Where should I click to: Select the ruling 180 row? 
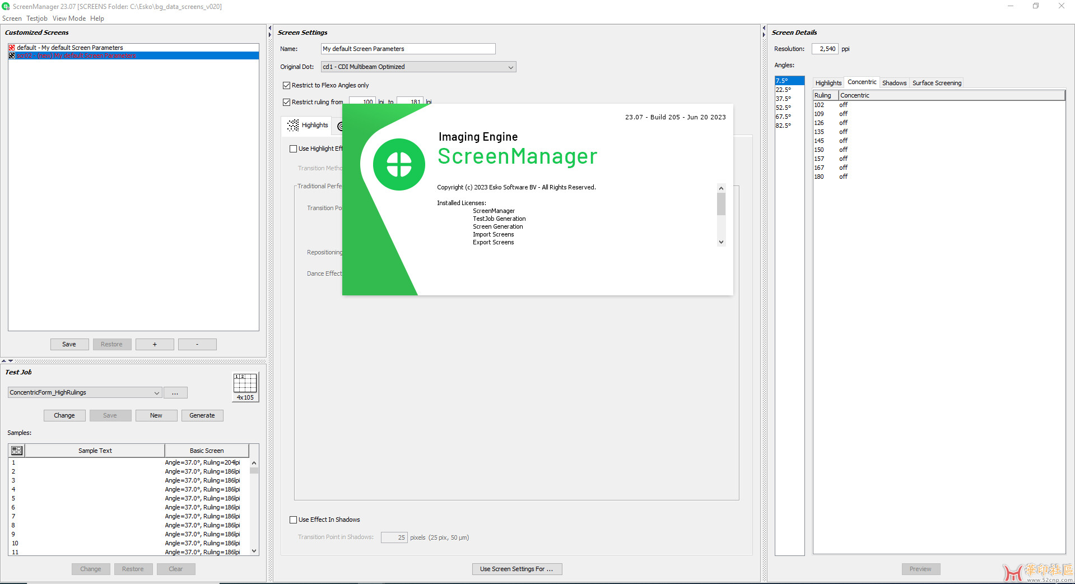tap(939, 177)
